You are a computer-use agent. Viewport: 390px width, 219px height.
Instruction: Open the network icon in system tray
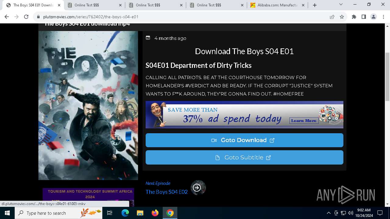click(x=343, y=213)
